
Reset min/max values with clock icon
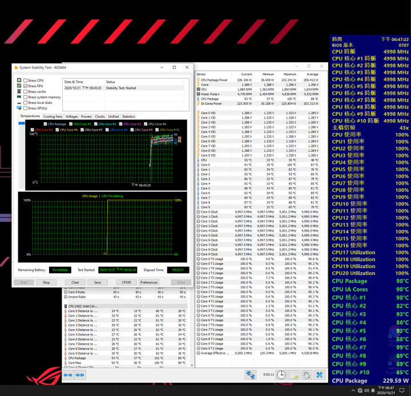[x=281, y=375]
